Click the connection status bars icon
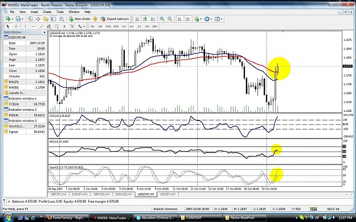The width and height of the screenshot is (356, 222). point(313,209)
